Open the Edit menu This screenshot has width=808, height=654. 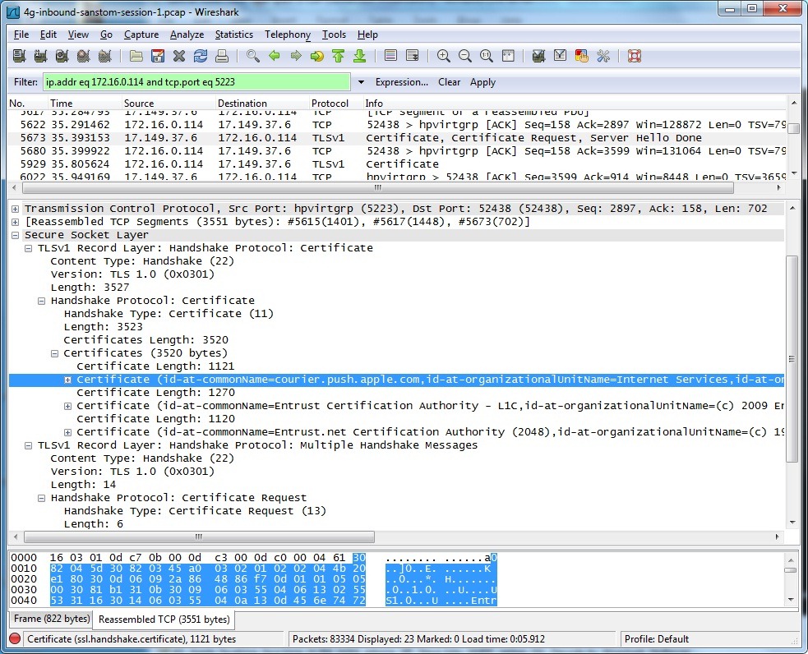click(48, 35)
